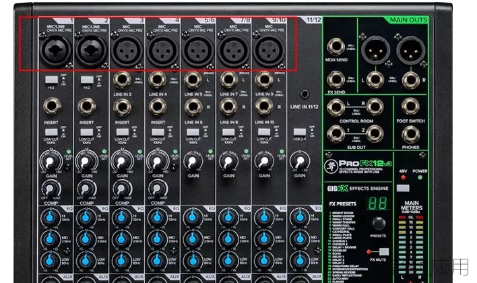
Task: Click the MAIN METERS LED display
Action: [411, 245]
